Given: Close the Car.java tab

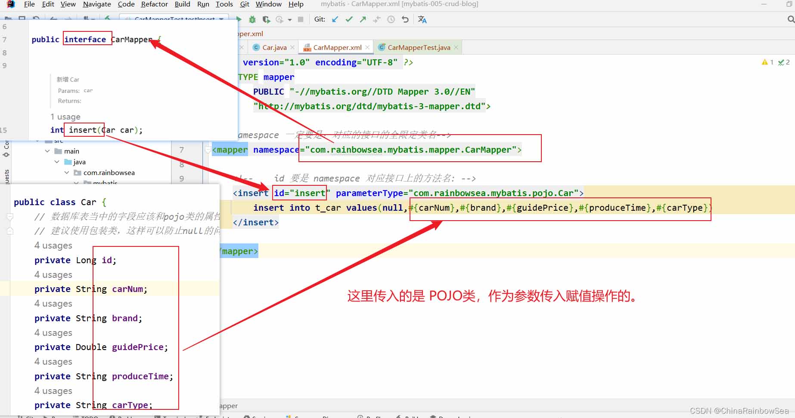Looking at the screenshot, I should point(292,47).
